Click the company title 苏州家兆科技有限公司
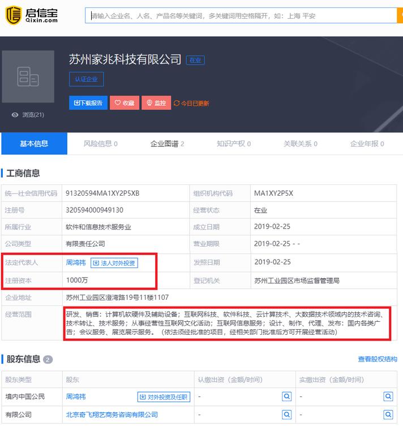Image resolution: width=403 pixels, height=431 pixels. click(x=125, y=59)
